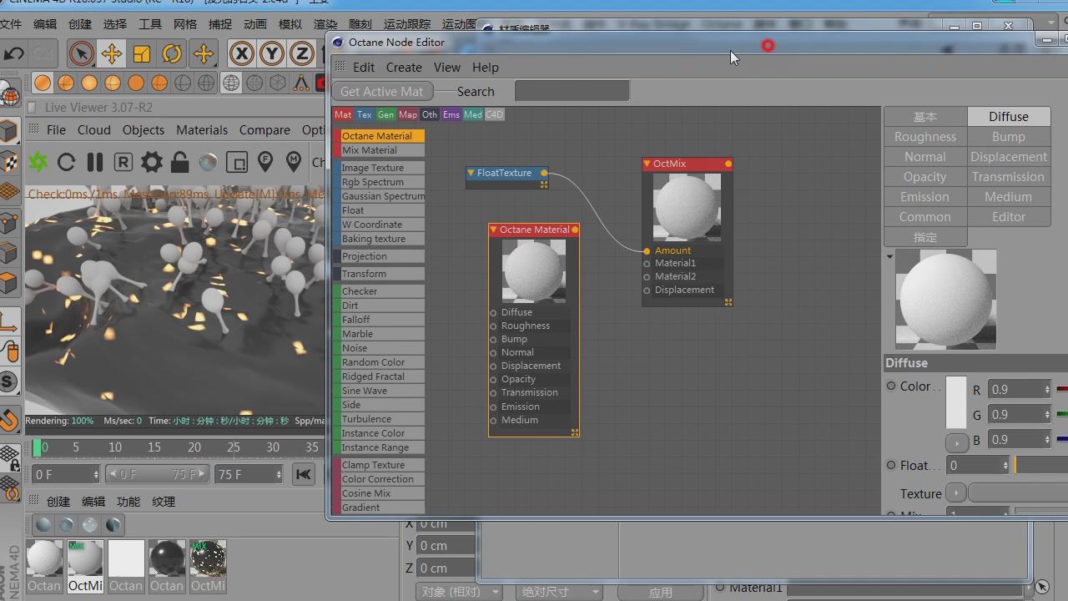
Task: Activate the Scale tool icon
Action: [x=142, y=54]
